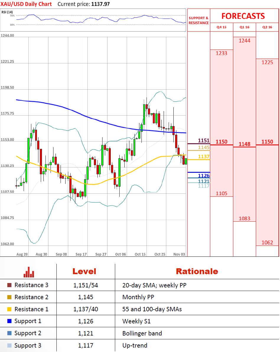
Task: Select the Q4 15 forecast column header
Action: (222, 27)
